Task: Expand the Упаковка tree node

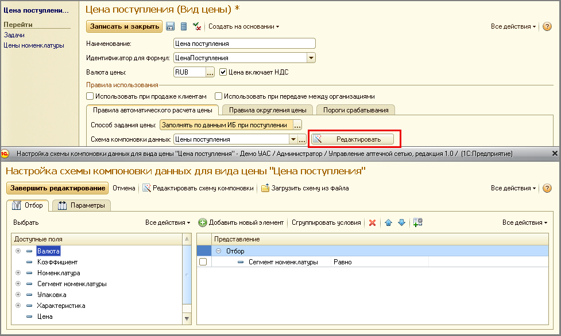Action: click(18, 295)
